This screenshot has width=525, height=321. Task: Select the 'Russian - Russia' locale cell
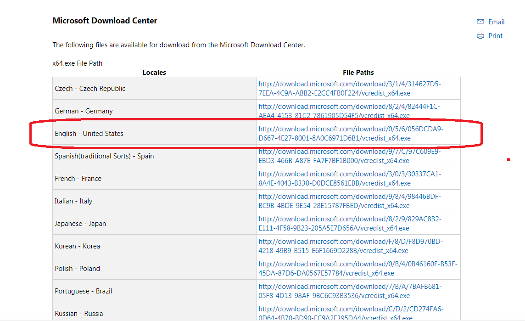tap(154, 311)
